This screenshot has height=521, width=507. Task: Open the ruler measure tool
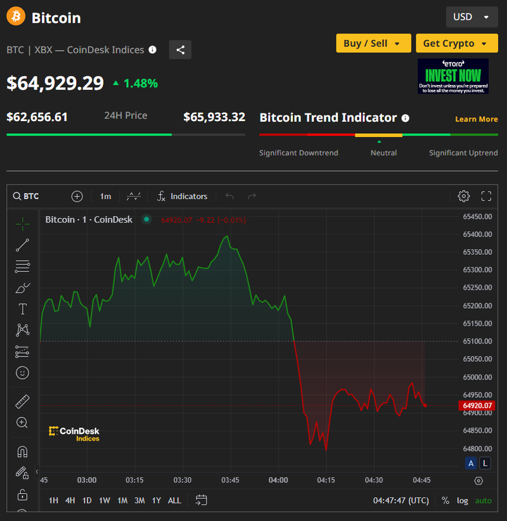click(x=23, y=401)
